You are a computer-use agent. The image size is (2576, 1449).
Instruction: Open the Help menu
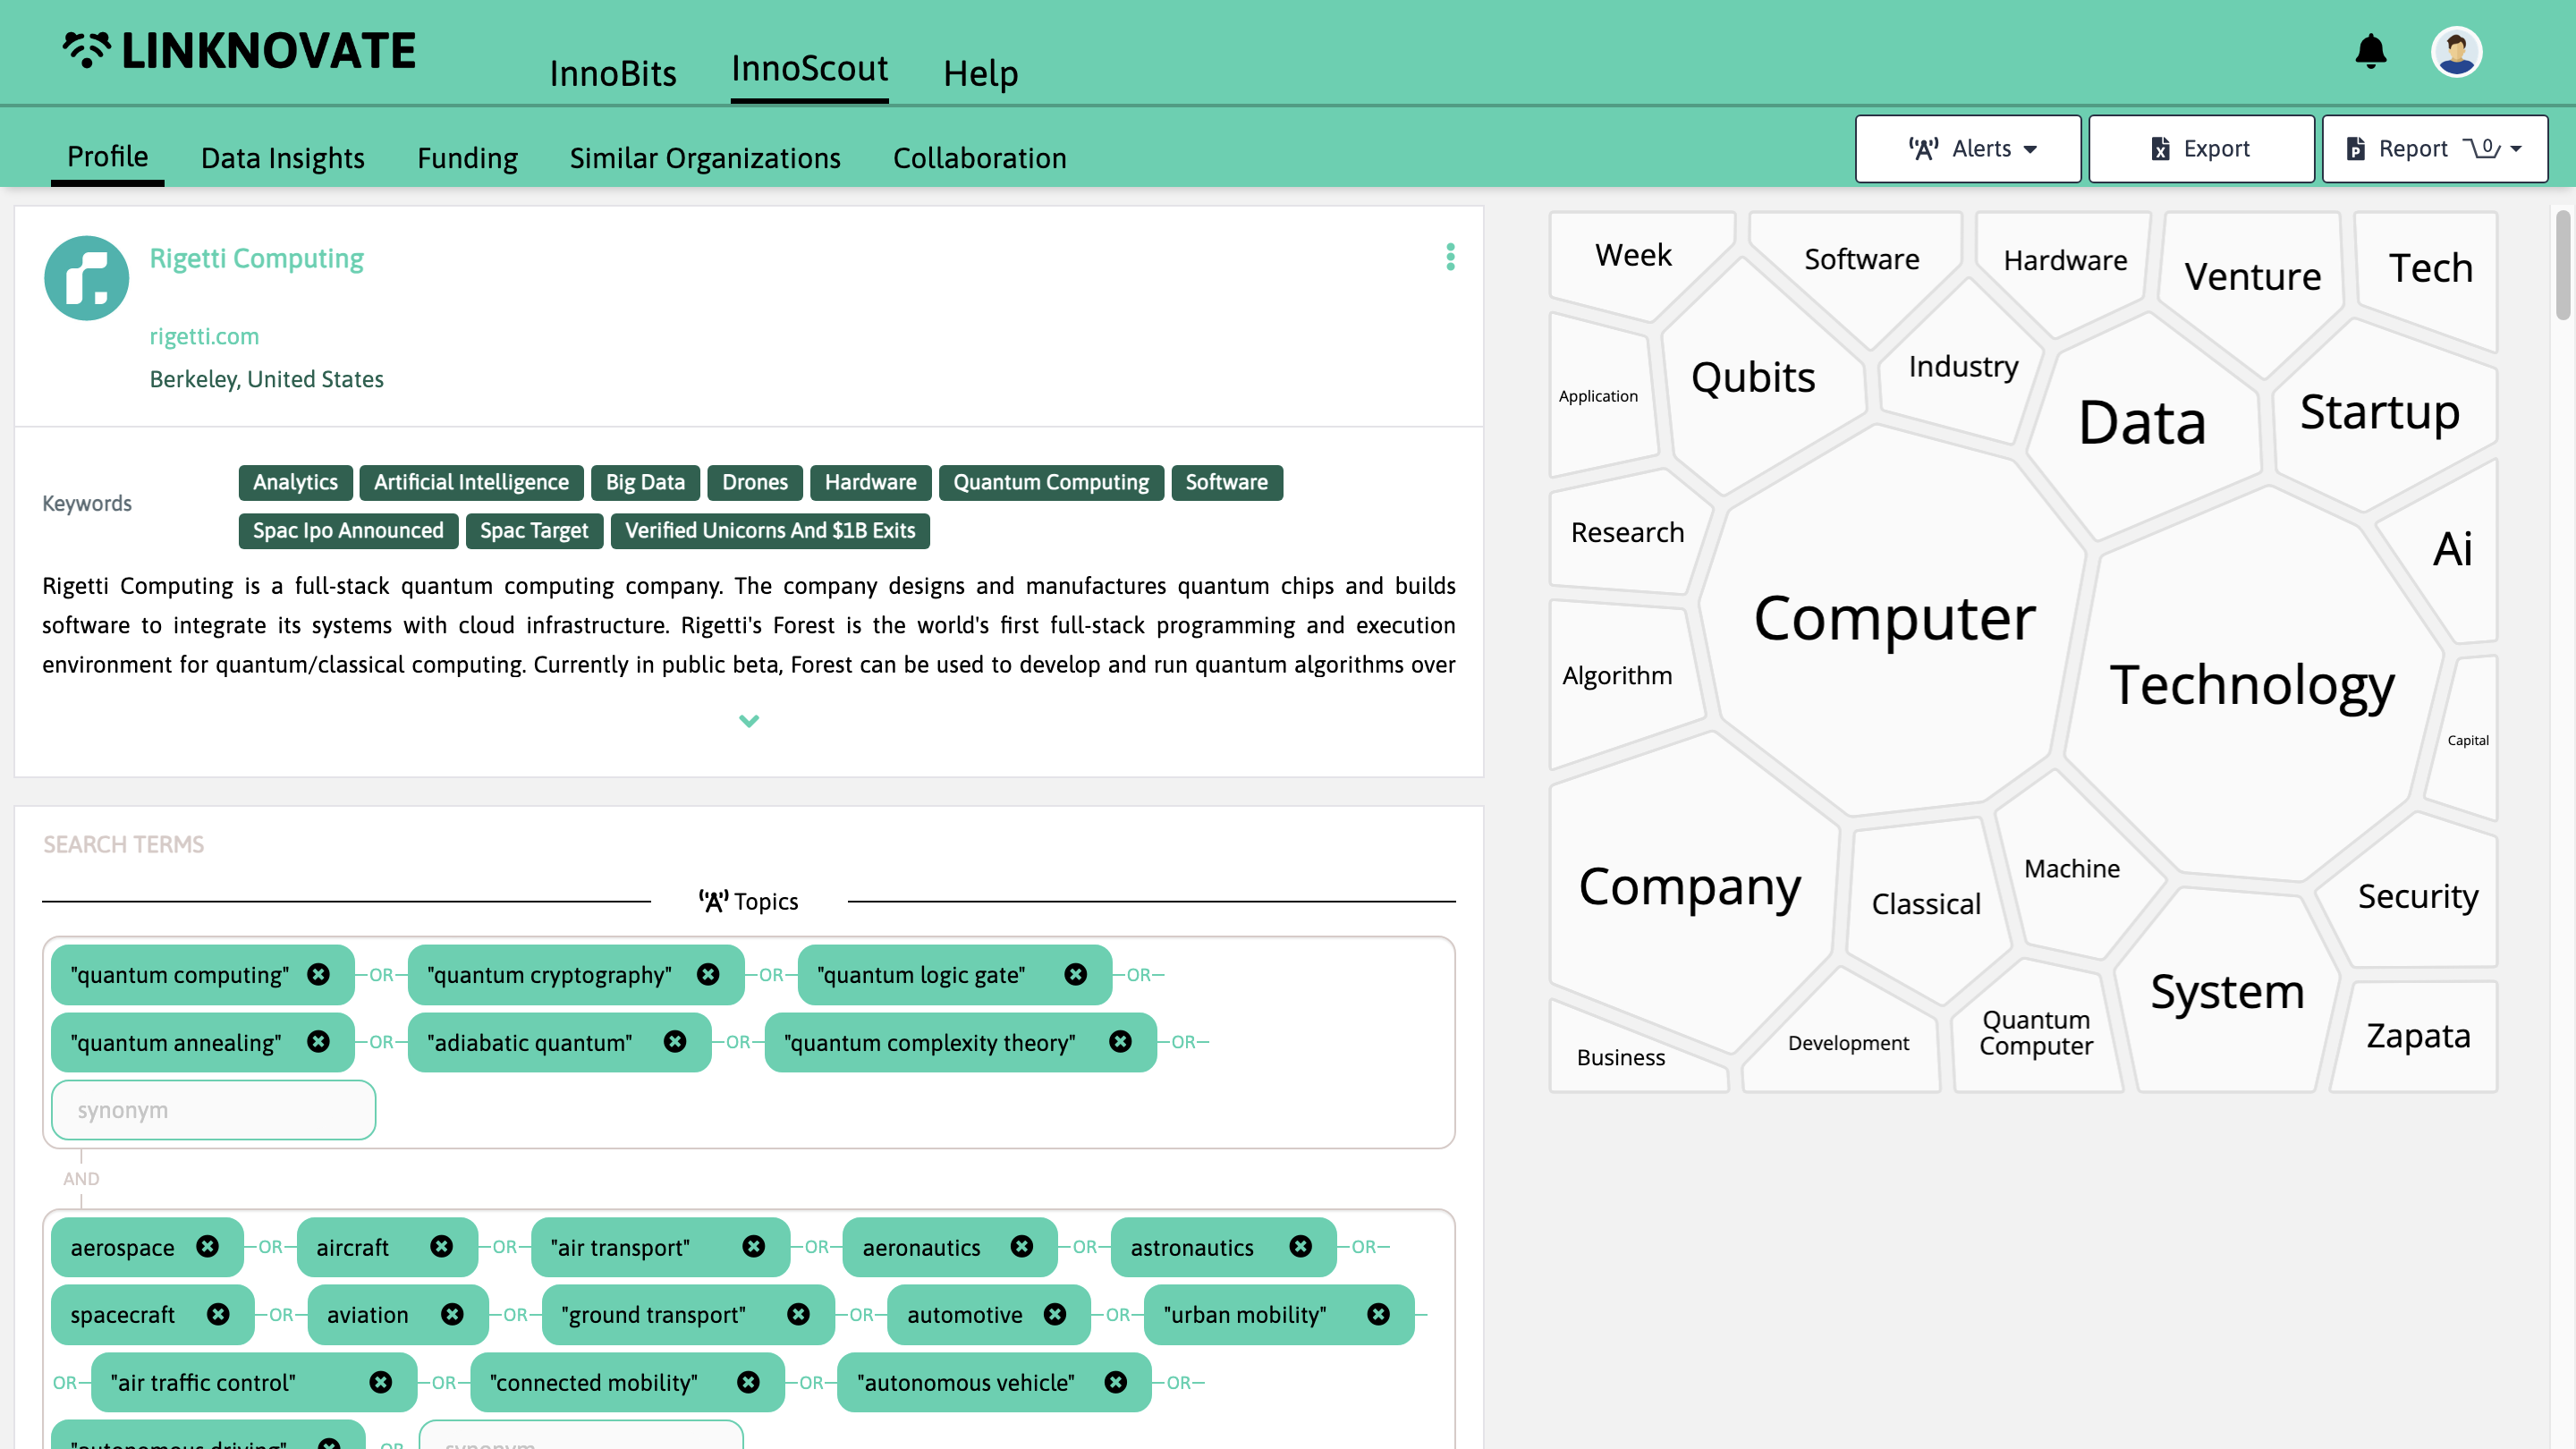coord(980,73)
